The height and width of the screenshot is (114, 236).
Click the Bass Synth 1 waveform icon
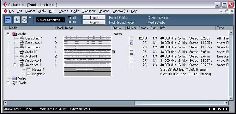pyautogui.click(x=22, y=38)
